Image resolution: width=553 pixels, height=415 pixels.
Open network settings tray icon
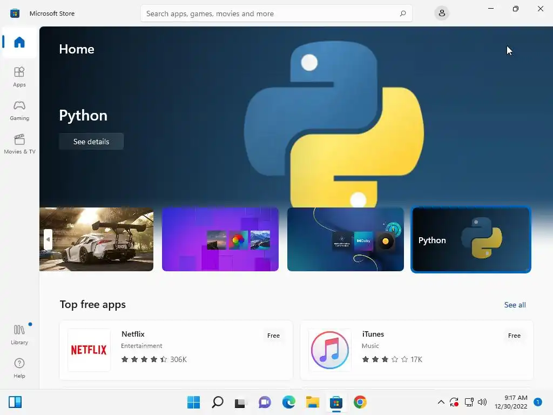click(469, 402)
